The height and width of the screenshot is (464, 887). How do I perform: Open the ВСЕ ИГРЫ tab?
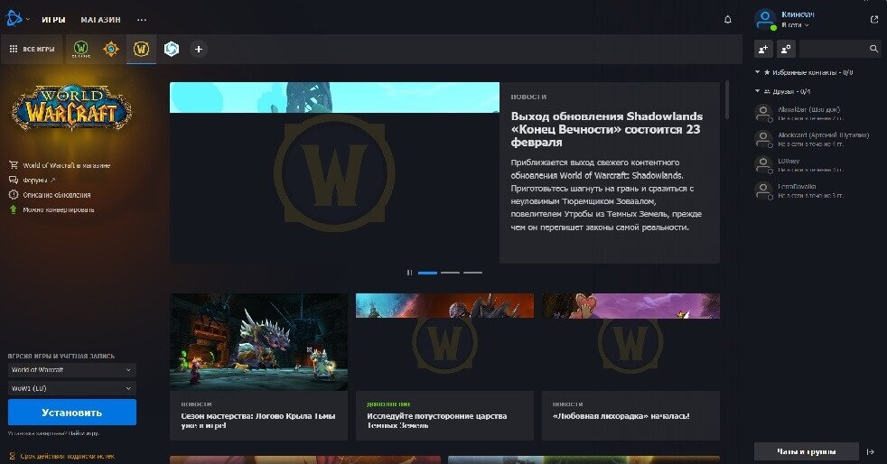33,49
